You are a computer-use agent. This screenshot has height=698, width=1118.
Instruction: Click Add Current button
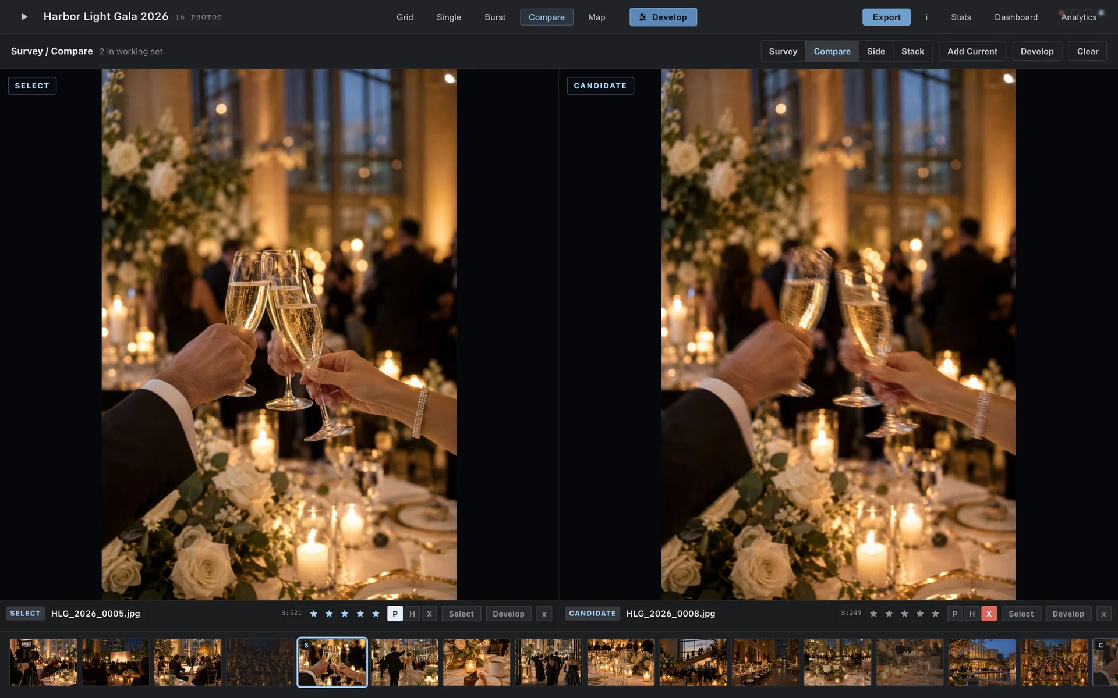click(972, 51)
